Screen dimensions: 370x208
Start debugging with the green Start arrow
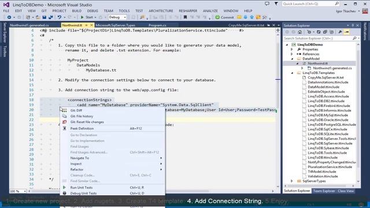click(82, 17)
